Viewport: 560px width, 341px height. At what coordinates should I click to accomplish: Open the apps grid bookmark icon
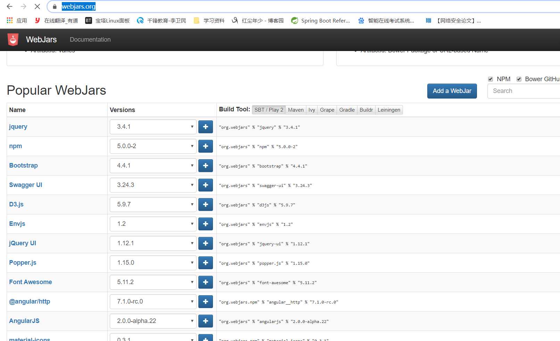[x=10, y=20]
